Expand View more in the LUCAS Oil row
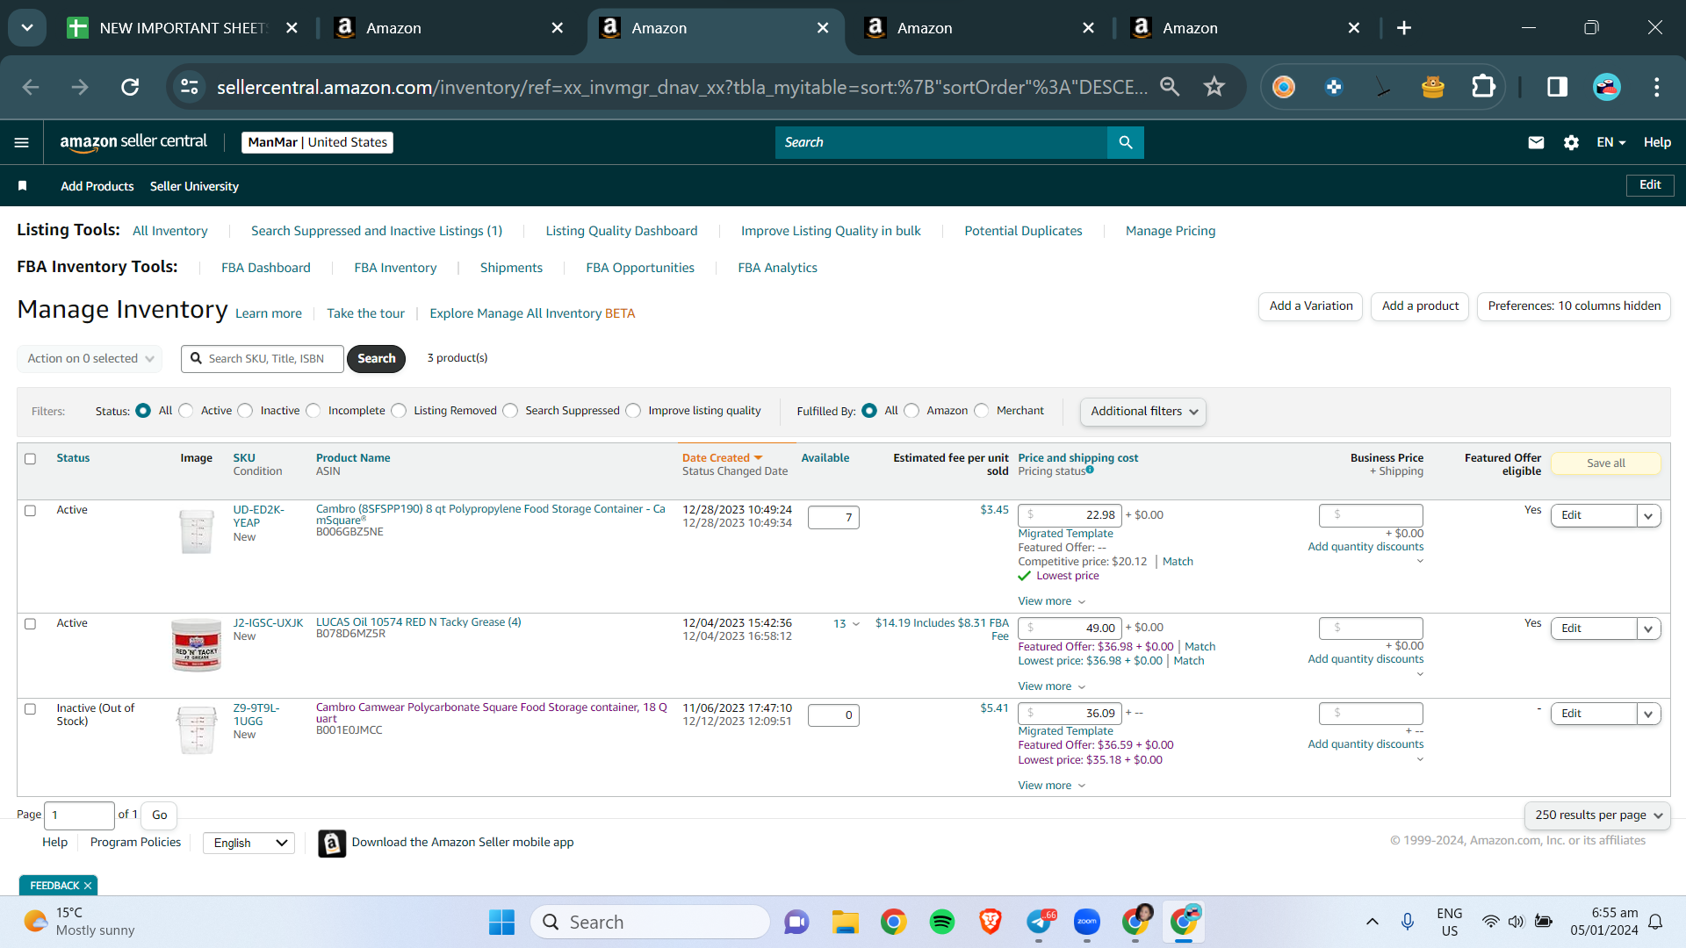The width and height of the screenshot is (1686, 948). (x=1052, y=686)
